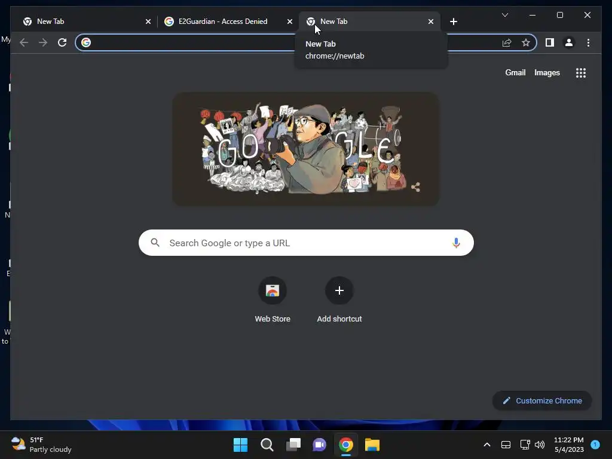This screenshot has height=459, width=612.
Task: Show hidden system tray icons
Action: [486, 445]
